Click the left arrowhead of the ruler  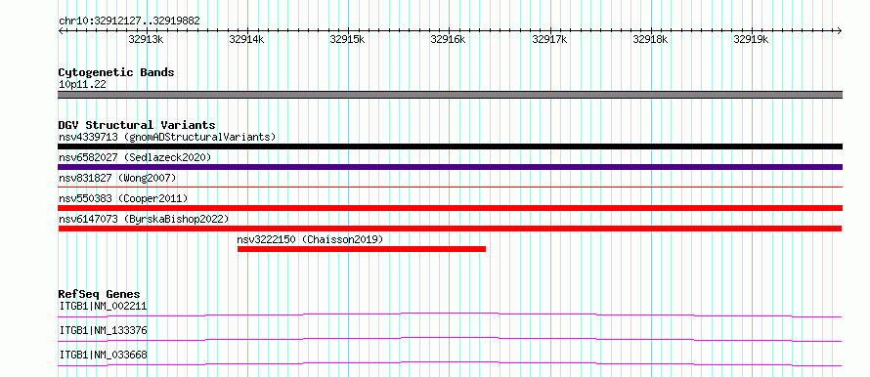61,30
